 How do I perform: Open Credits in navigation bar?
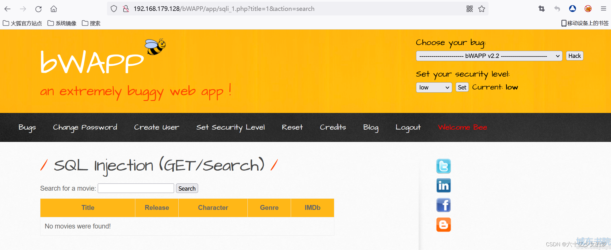[x=333, y=127]
